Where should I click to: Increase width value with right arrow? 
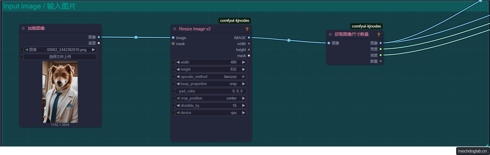[x=243, y=62]
